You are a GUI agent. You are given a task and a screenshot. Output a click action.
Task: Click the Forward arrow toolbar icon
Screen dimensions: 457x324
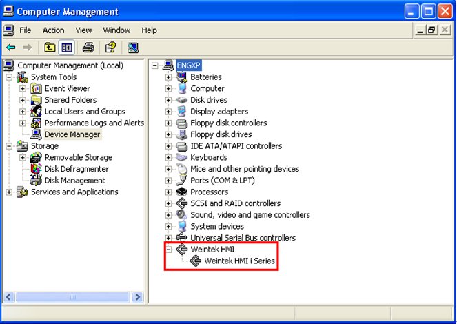(x=27, y=47)
